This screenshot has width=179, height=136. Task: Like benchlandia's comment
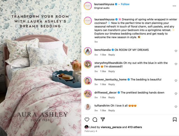176,51
